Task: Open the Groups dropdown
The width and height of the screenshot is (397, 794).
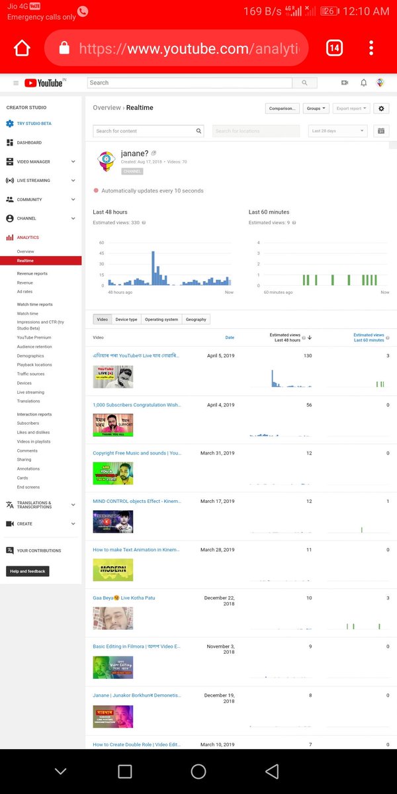Action: pyautogui.click(x=316, y=109)
